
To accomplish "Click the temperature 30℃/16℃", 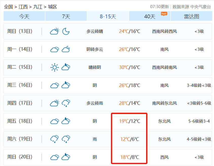I will [x=130, y=67].
